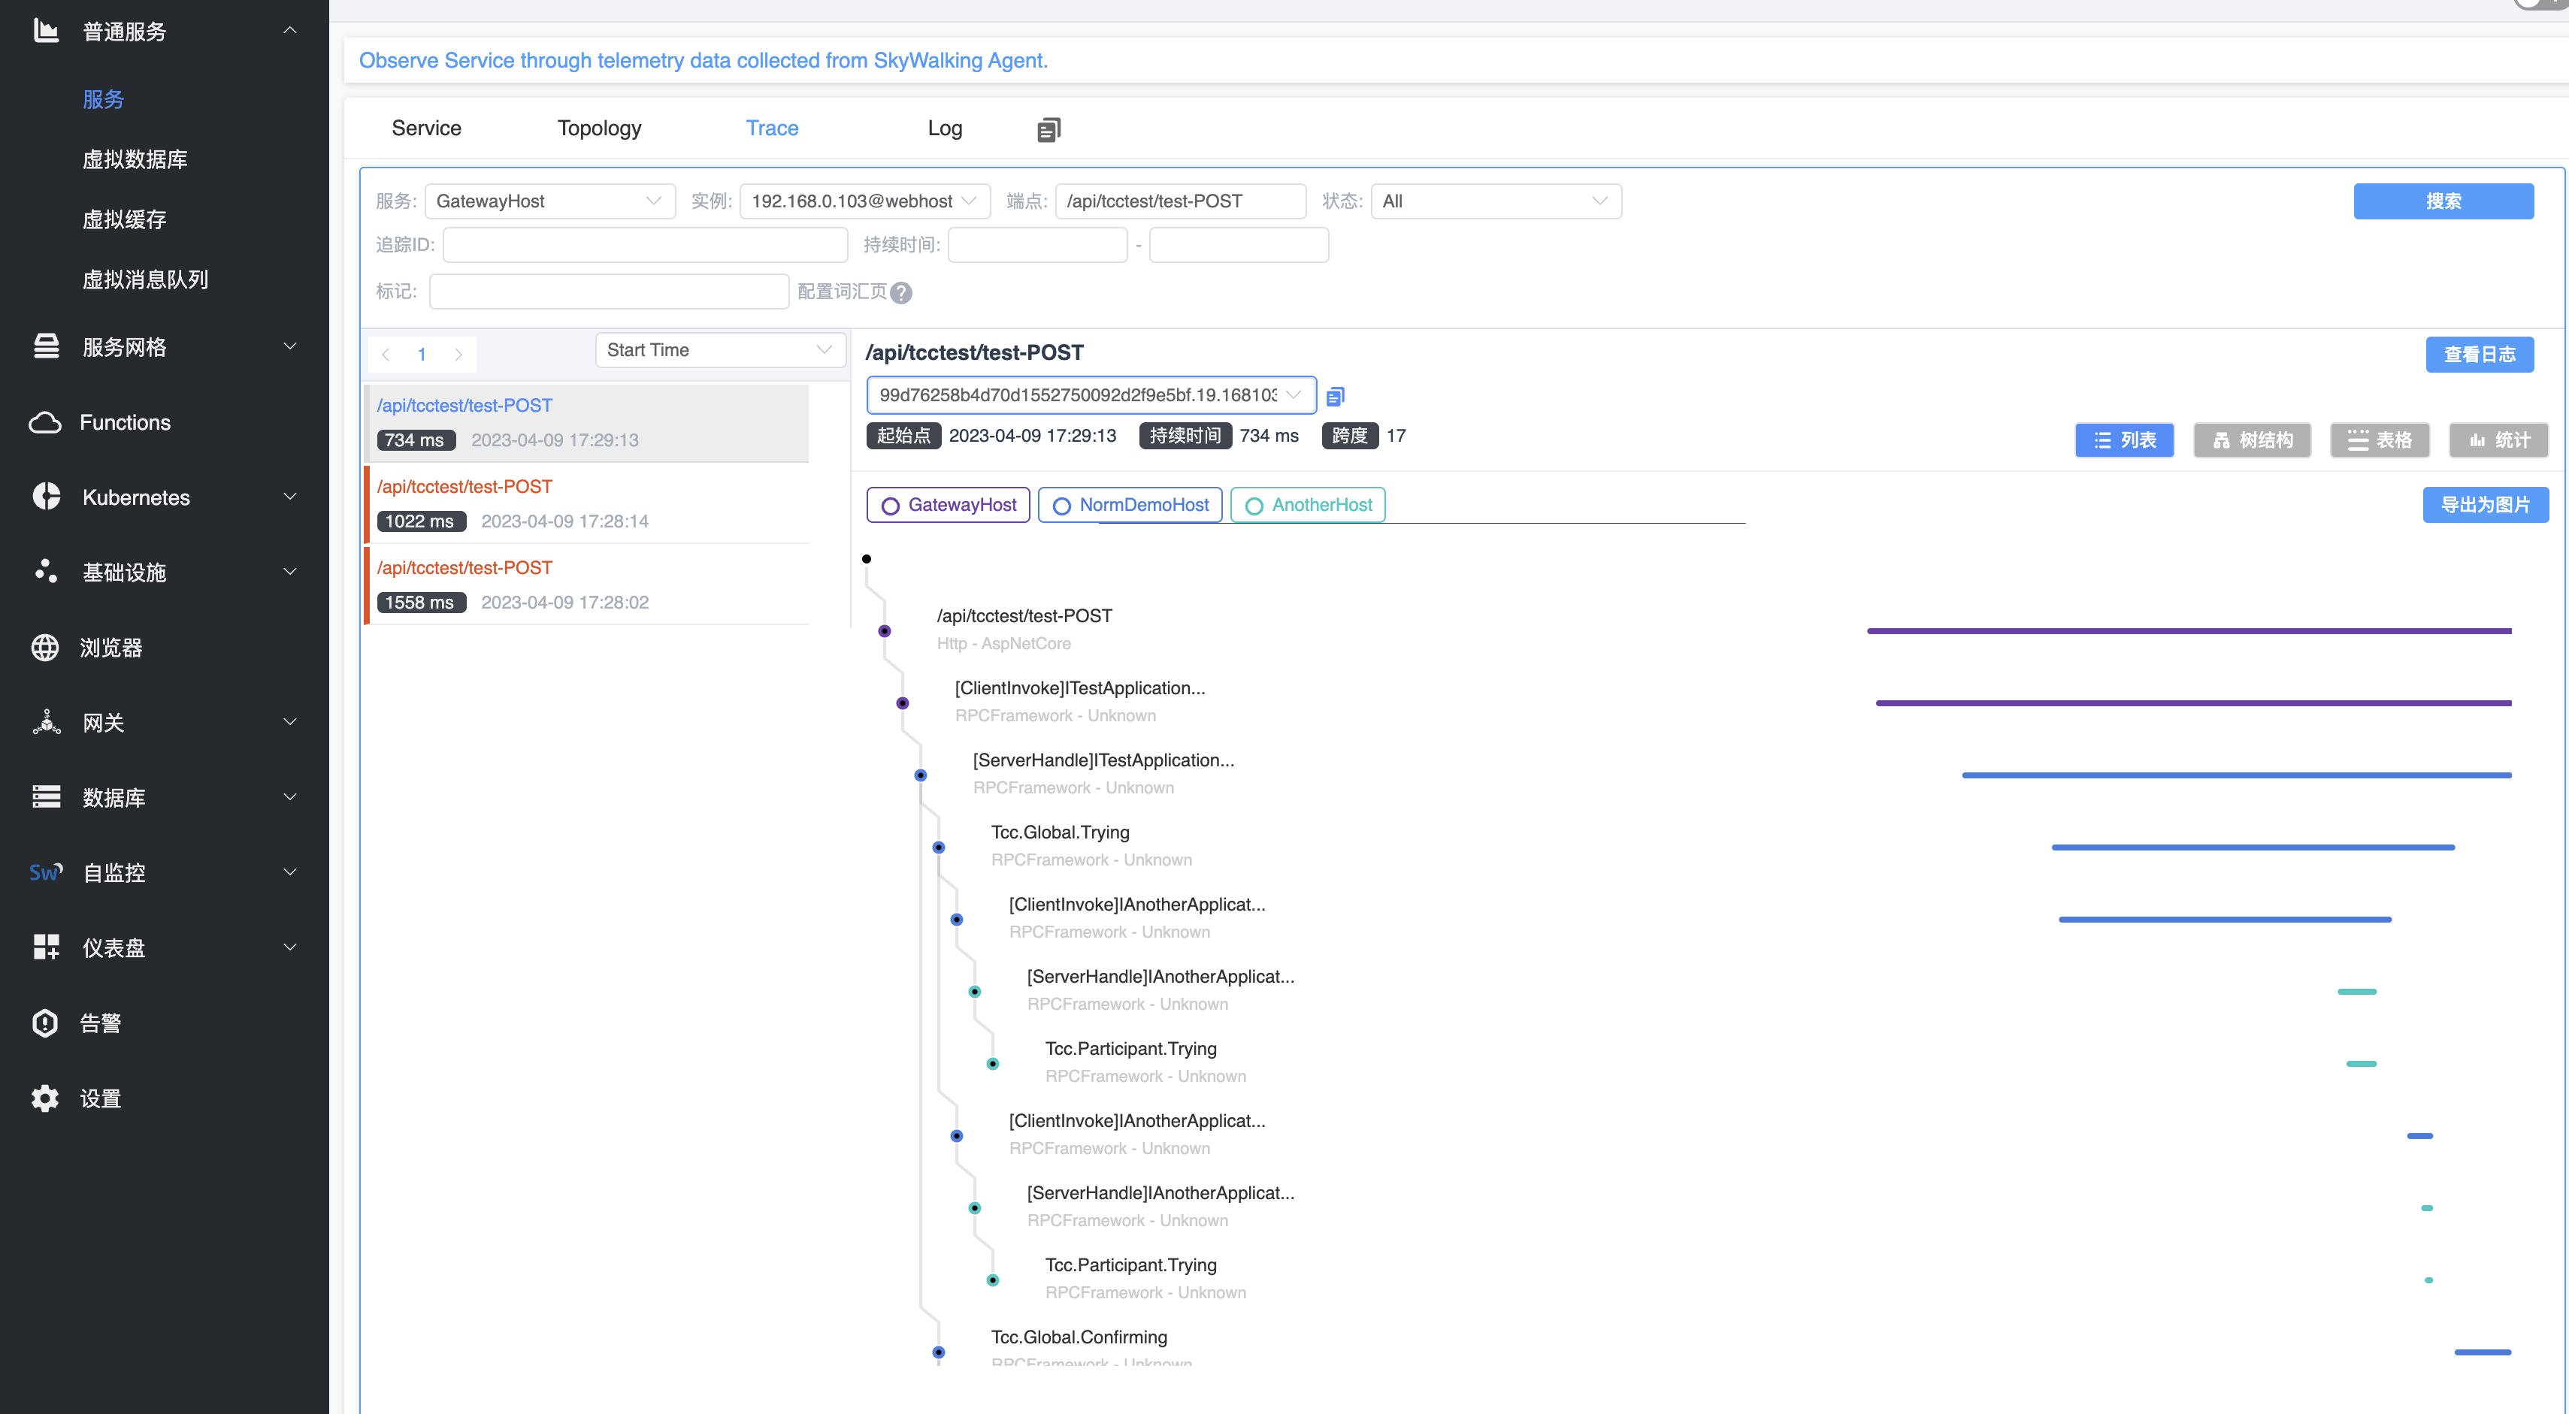This screenshot has height=1414, width=2569.
Task: Click the 基础设施 dots icon
Action: pos(46,571)
